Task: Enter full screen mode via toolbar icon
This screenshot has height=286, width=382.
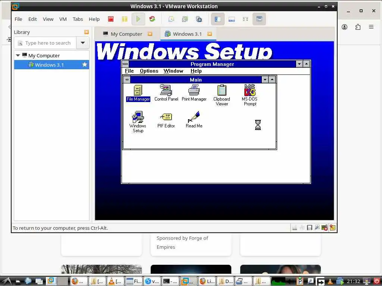Action: pyautogui.click(x=245, y=19)
